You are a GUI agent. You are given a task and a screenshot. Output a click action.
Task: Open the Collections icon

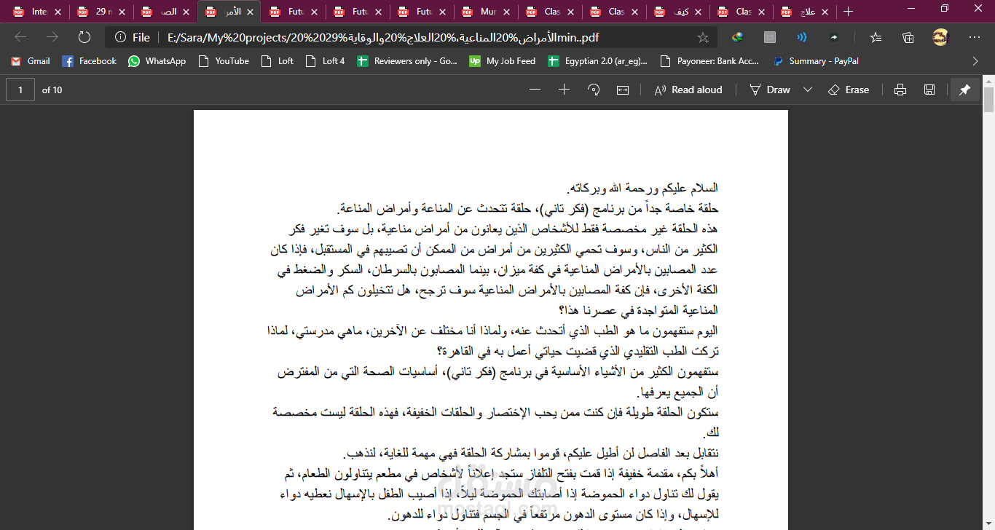click(x=908, y=37)
